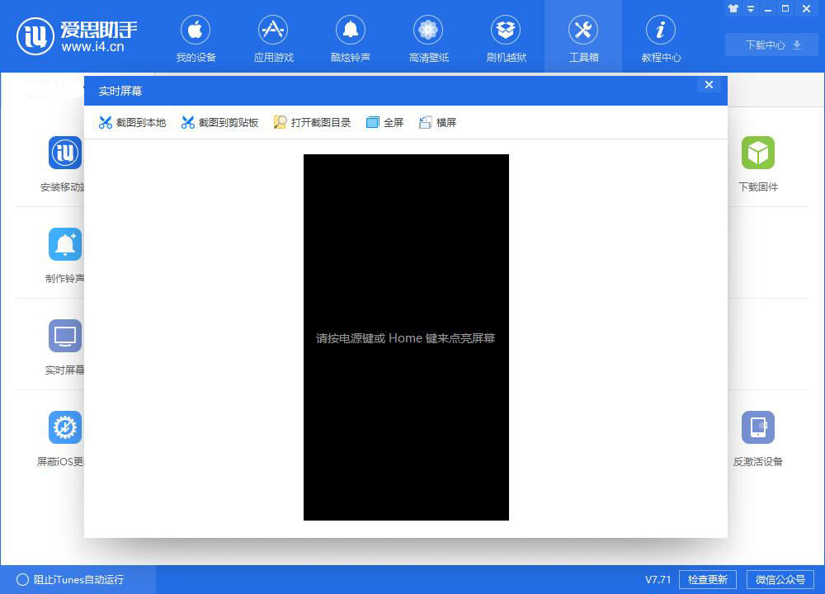This screenshot has width=825, height=594.
Task: Browse 高清壁纸 wallpapers
Action: (428, 37)
